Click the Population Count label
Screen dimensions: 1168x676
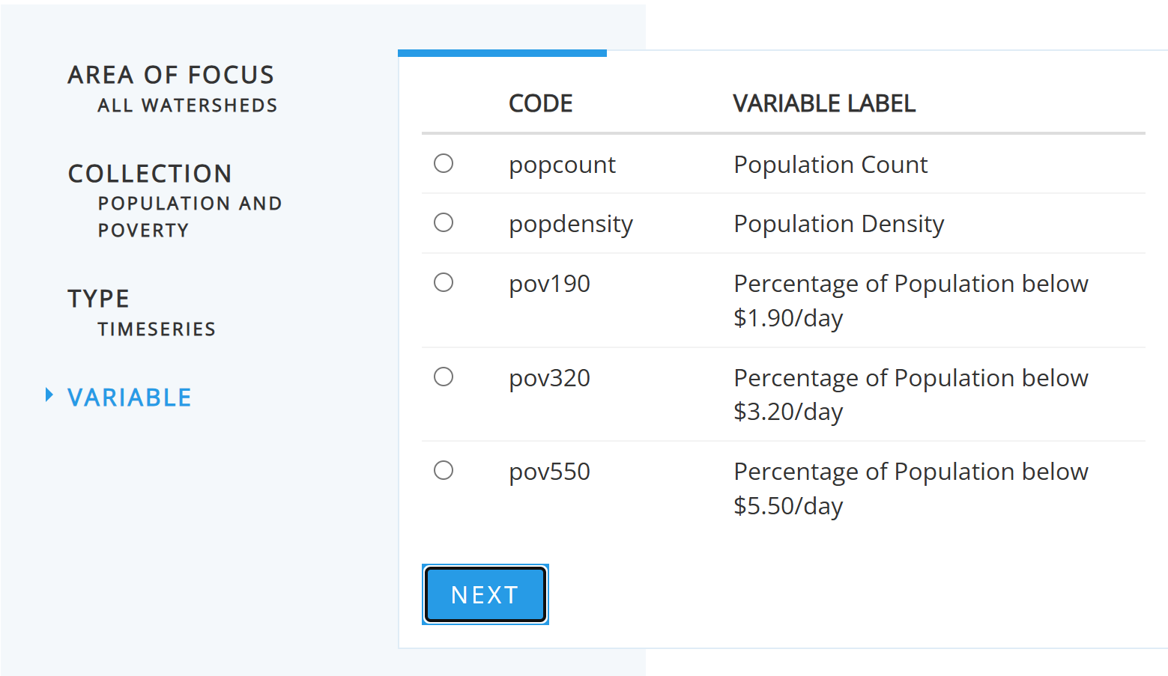tap(830, 165)
